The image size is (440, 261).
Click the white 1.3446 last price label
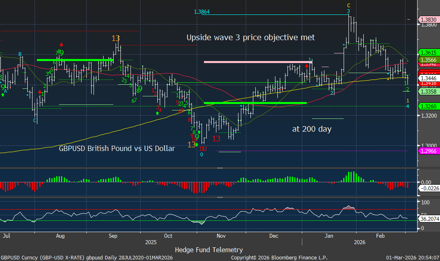click(428, 78)
